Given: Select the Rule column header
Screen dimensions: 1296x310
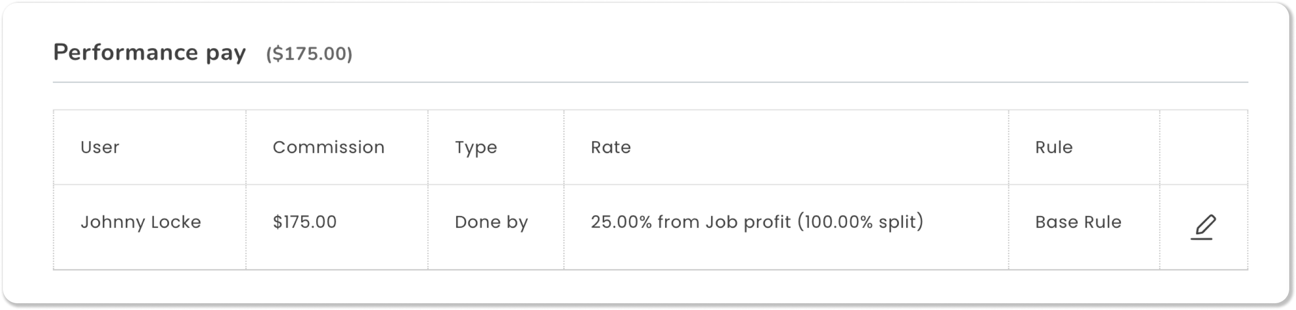Looking at the screenshot, I should pyautogui.click(x=1054, y=147).
